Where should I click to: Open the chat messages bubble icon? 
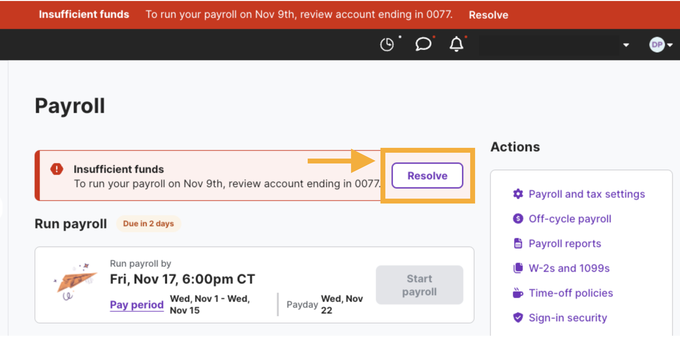click(423, 44)
